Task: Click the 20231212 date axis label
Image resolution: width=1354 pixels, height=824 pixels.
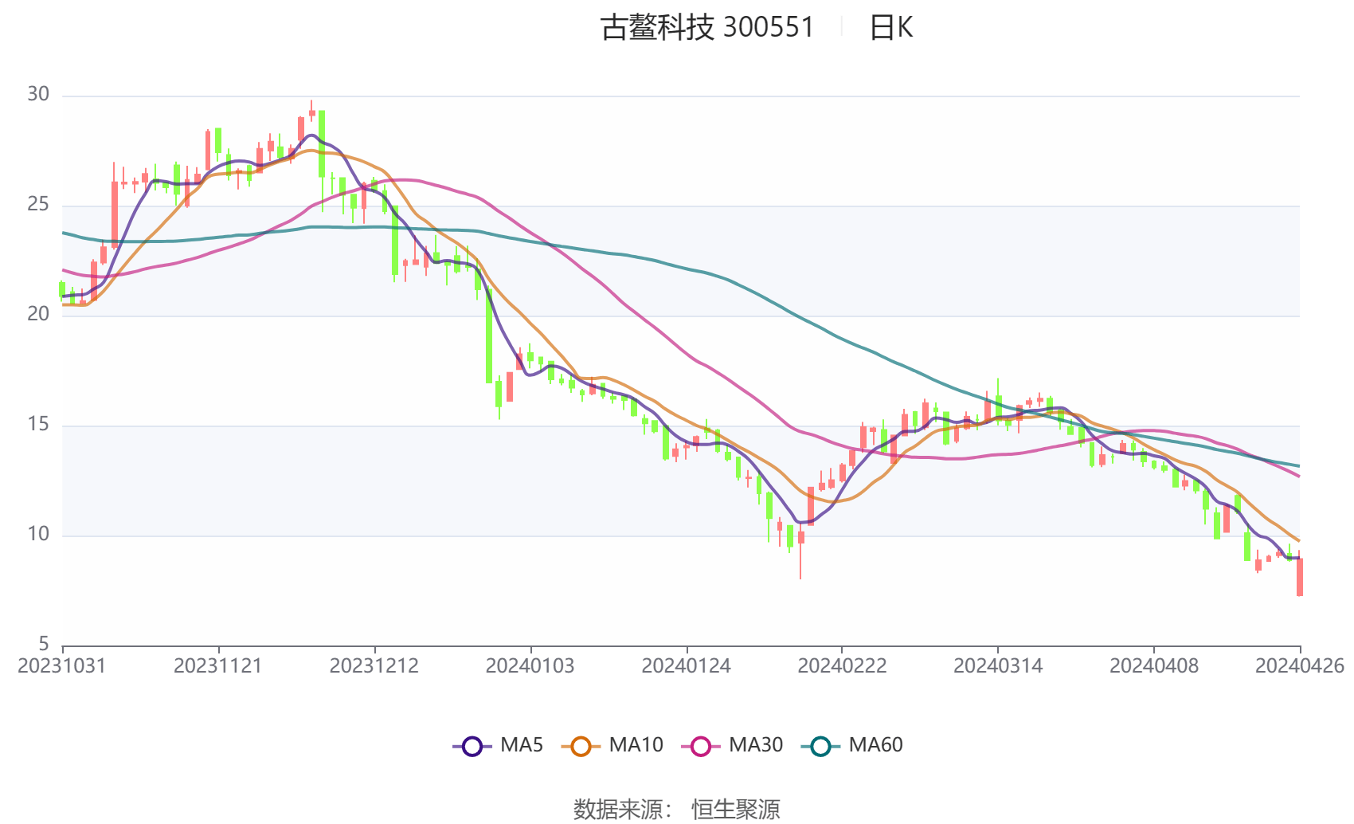Action: pyautogui.click(x=374, y=665)
